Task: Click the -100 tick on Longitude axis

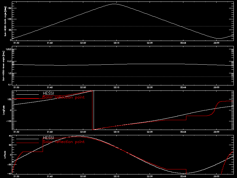Action: 9,121
